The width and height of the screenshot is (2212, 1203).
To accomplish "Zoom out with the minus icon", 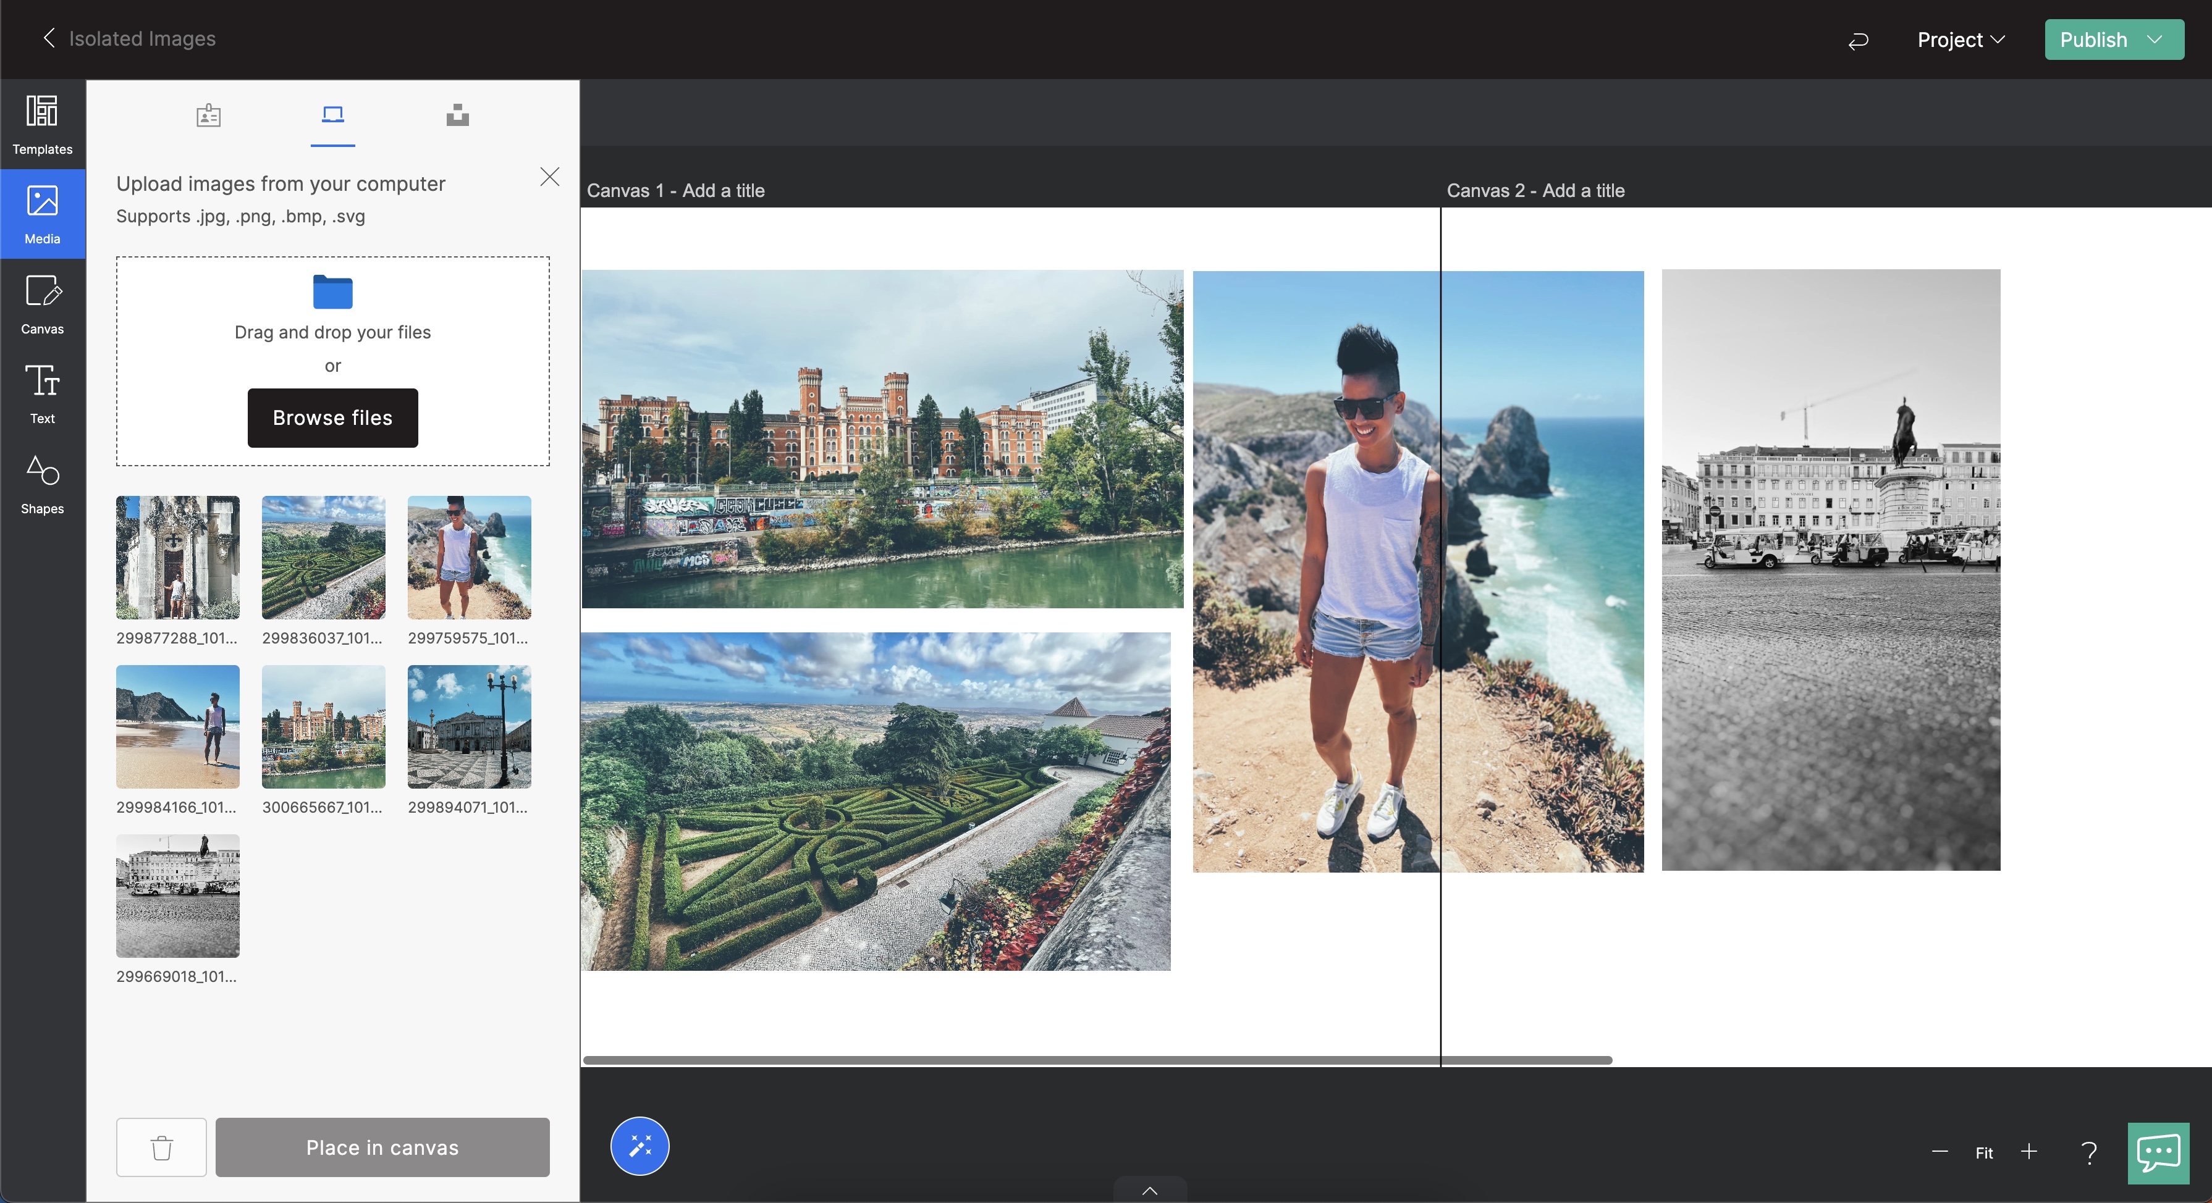I will coord(1940,1152).
